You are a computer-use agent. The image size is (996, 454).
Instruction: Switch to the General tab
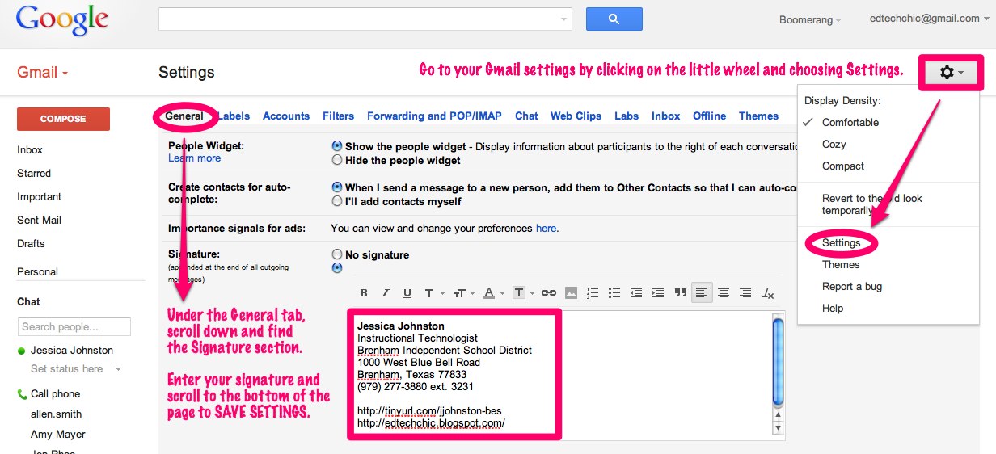184,116
